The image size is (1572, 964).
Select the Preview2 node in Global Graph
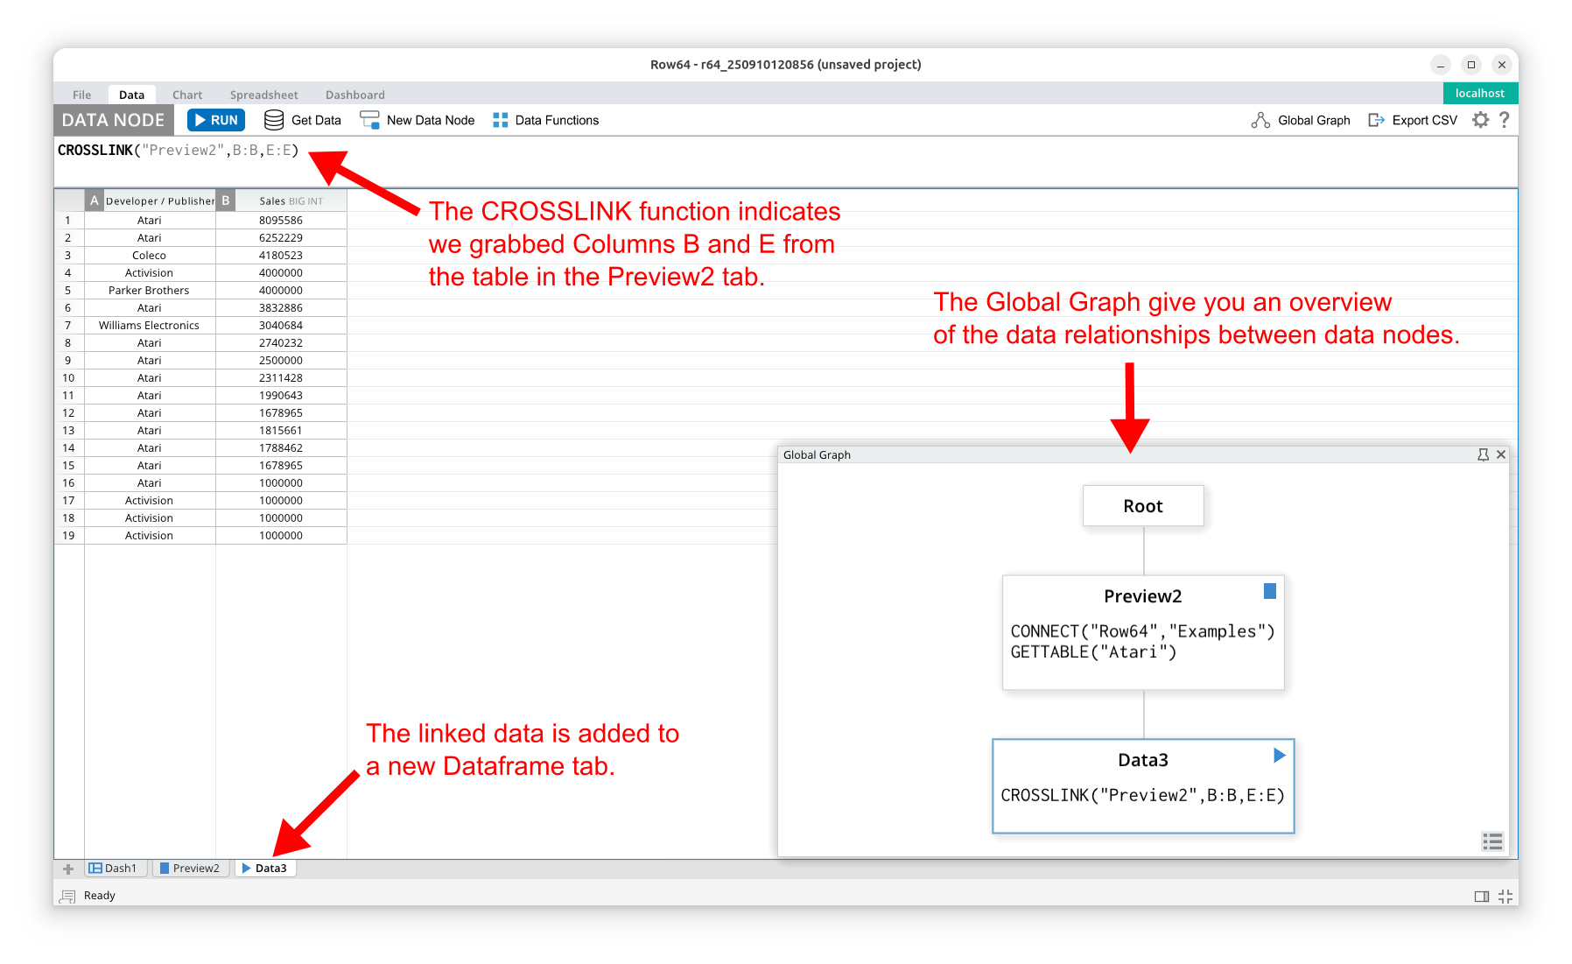[1142, 631]
